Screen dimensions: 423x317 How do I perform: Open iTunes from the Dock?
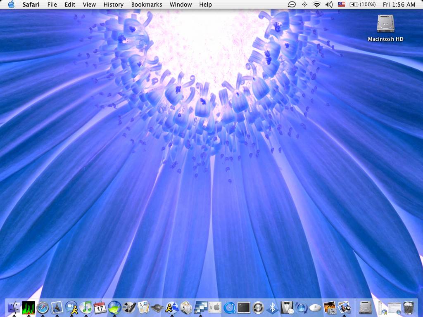click(x=86, y=307)
